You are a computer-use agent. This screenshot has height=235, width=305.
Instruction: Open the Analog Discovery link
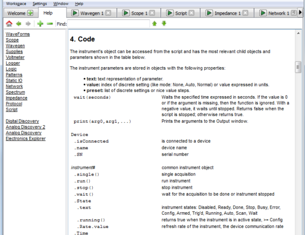[23, 133]
